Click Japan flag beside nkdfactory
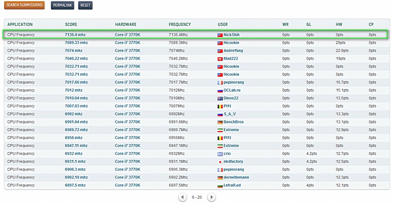Image resolution: width=393 pixels, height=203 pixels. coord(220,162)
